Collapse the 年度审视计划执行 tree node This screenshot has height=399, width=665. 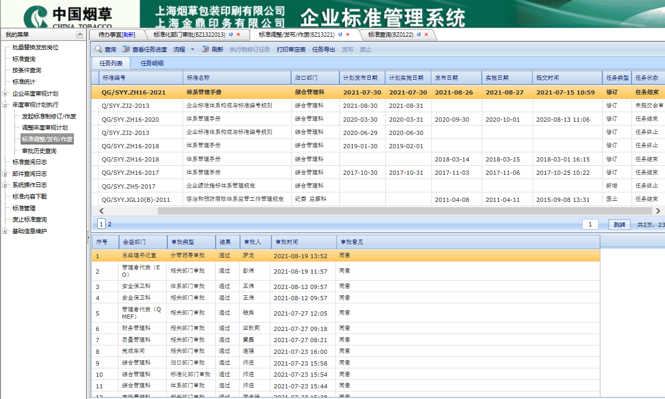tap(5, 105)
